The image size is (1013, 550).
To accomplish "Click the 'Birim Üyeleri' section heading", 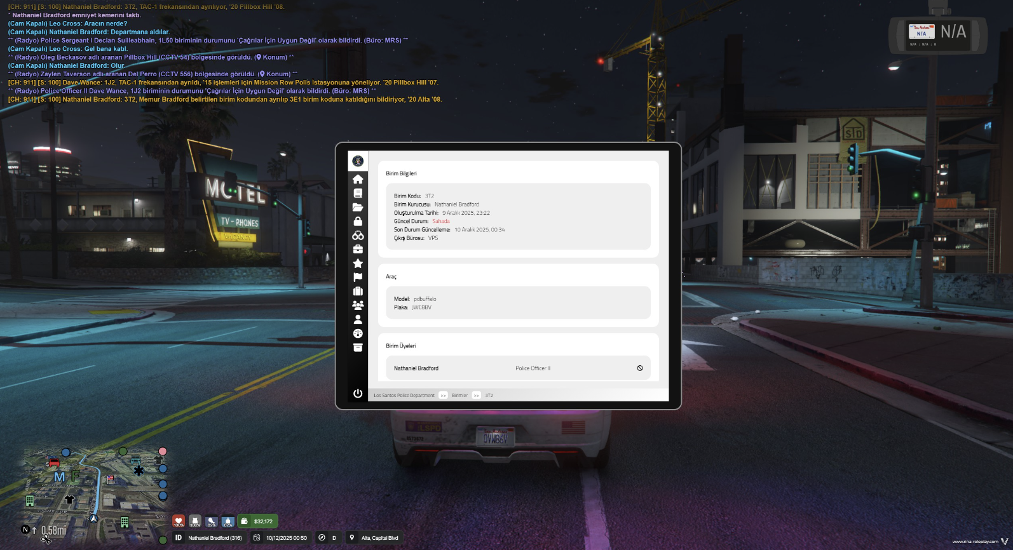I will pyautogui.click(x=400, y=346).
